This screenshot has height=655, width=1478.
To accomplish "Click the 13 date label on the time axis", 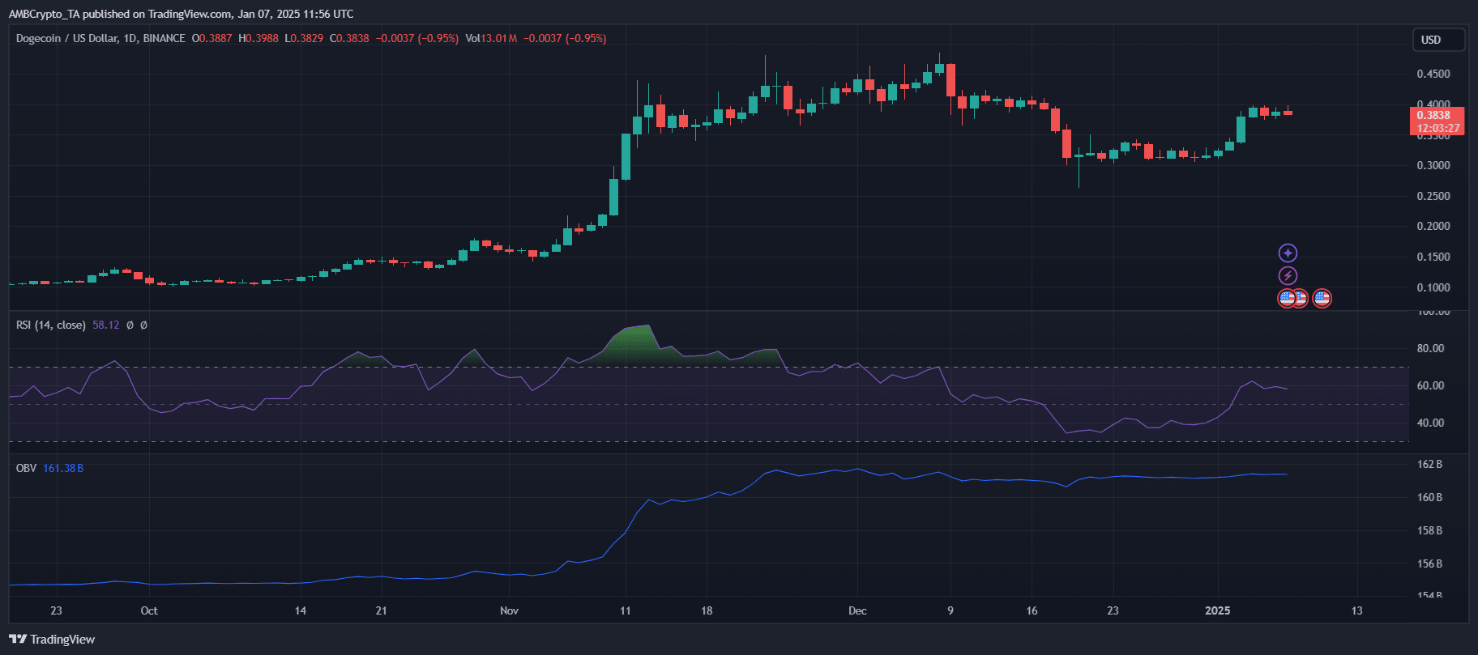I will (x=1357, y=610).
